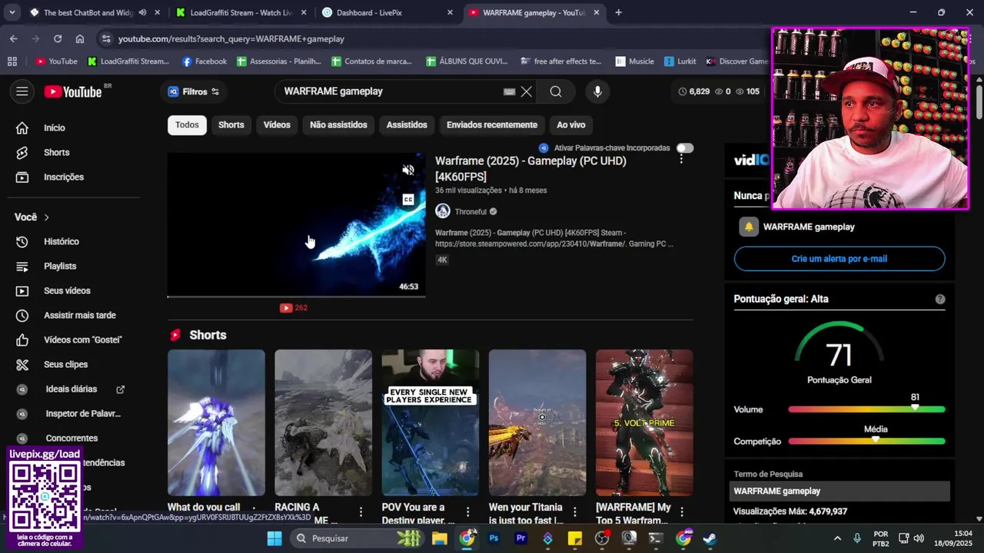Open Photoshop from the taskbar
Viewport: 984px width, 553px height.
click(x=494, y=538)
